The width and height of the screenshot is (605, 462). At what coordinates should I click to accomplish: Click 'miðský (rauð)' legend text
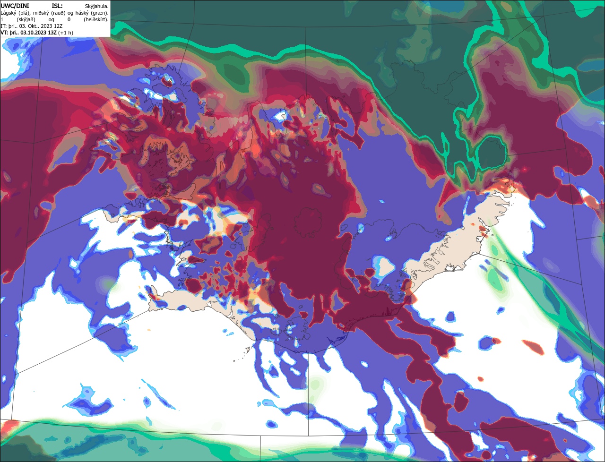click(49, 13)
